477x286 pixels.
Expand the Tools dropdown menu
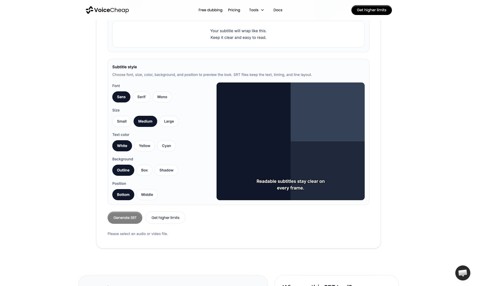coord(256,10)
